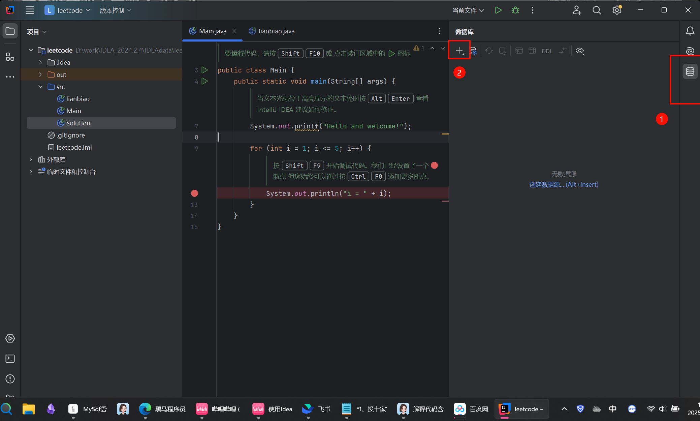Open the Notifications bell icon
The height and width of the screenshot is (421, 700).
pyautogui.click(x=690, y=31)
